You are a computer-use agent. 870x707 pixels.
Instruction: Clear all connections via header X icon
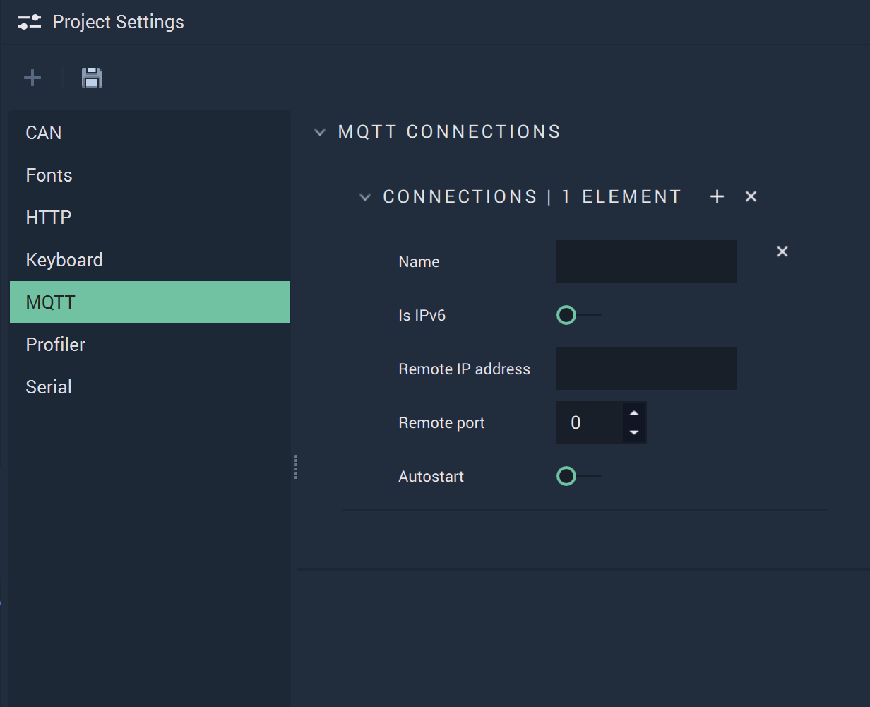tap(751, 196)
